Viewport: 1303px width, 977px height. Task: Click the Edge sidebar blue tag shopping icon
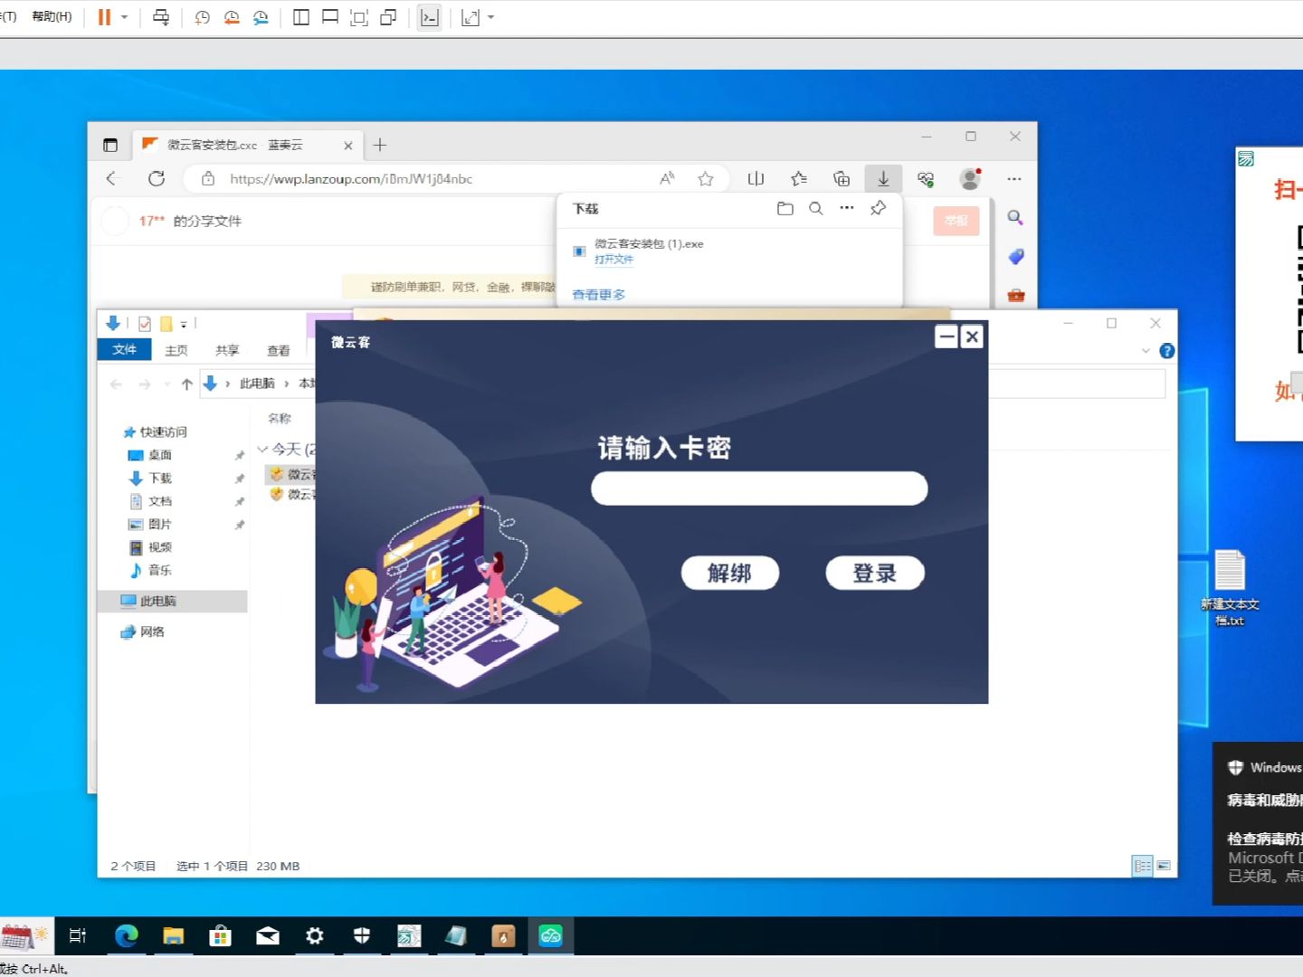point(1015,257)
